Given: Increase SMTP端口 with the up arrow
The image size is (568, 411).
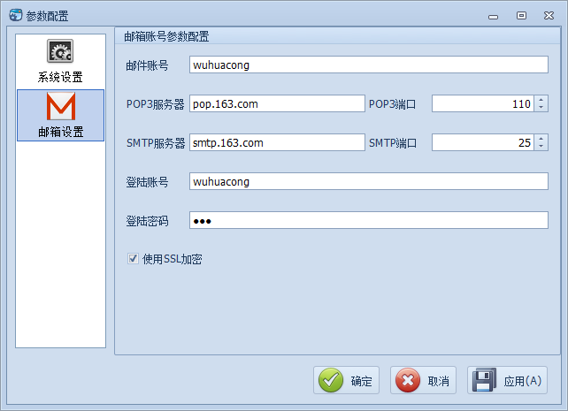Looking at the screenshot, I should (541, 139).
